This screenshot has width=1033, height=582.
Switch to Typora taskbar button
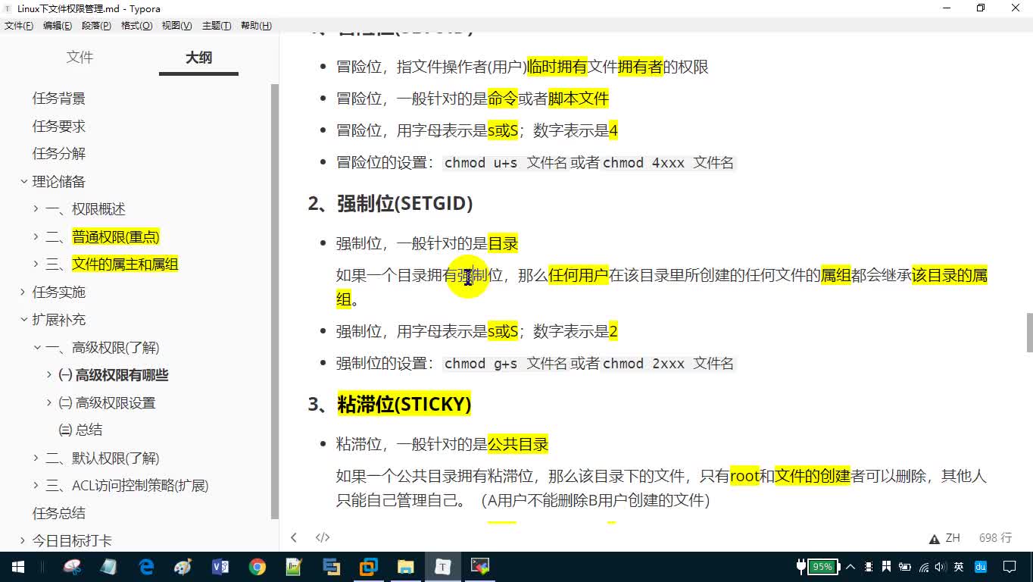coord(442,566)
